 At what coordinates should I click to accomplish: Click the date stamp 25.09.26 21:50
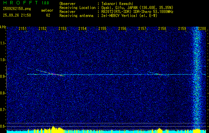(17, 15)
